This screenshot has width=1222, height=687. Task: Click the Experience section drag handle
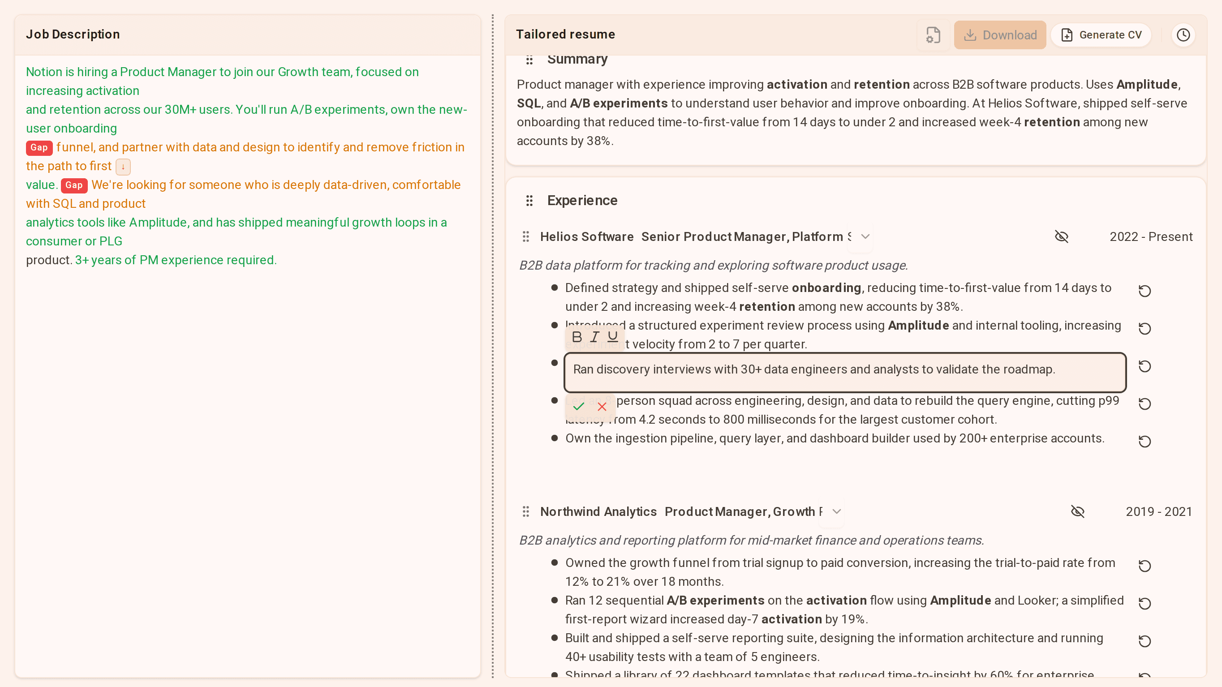point(529,201)
